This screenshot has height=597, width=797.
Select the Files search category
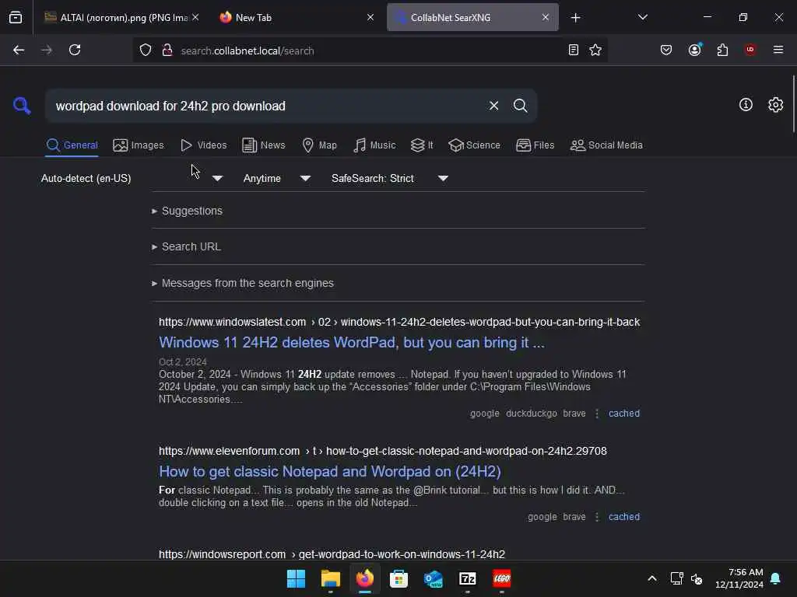click(535, 145)
